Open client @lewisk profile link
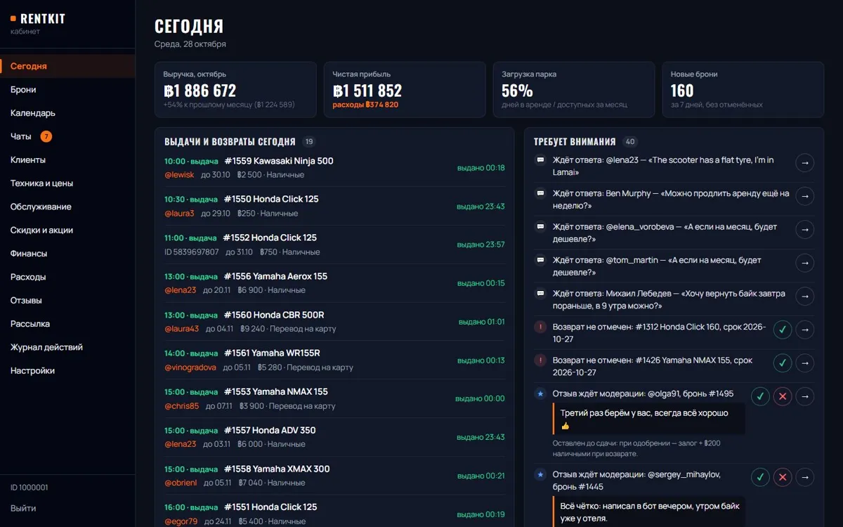 [179, 175]
